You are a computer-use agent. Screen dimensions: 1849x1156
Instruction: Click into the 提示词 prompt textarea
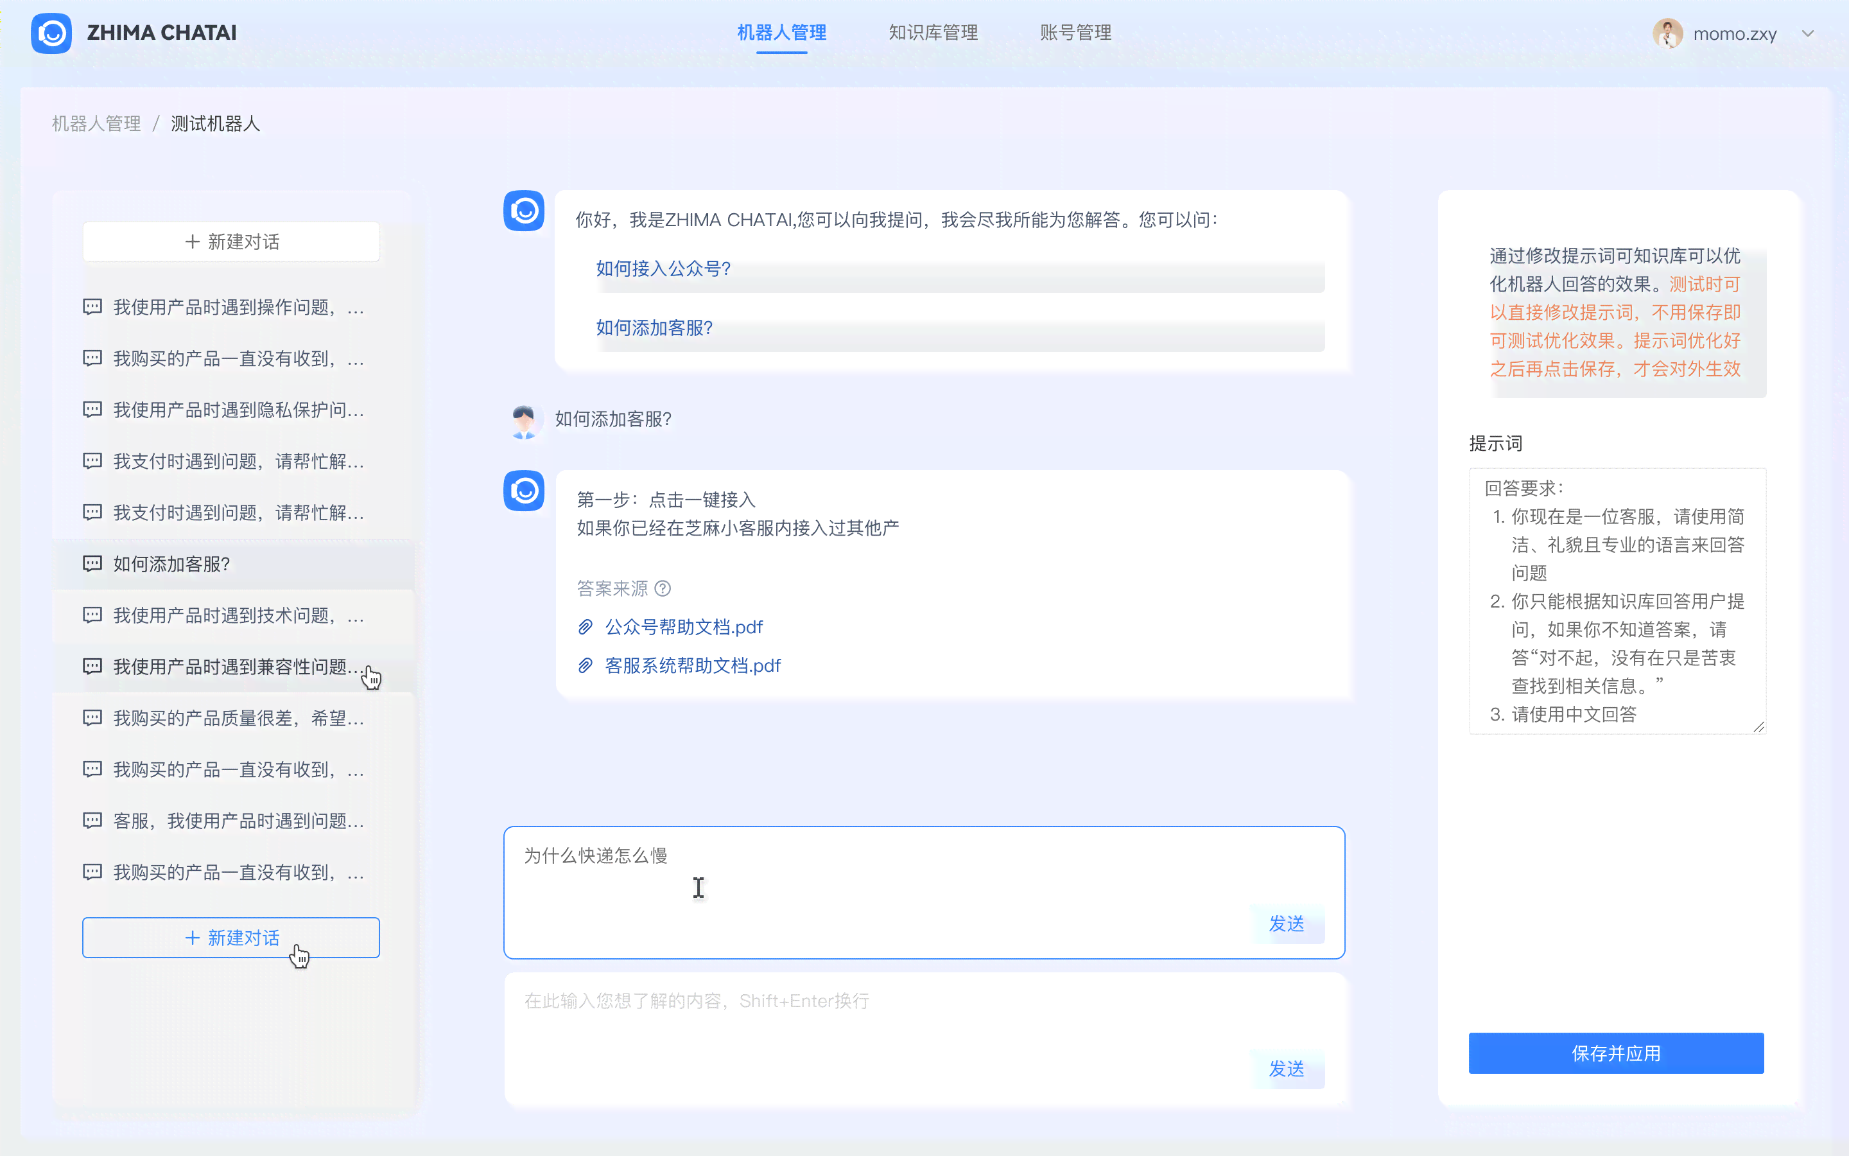pyautogui.click(x=1617, y=601)
